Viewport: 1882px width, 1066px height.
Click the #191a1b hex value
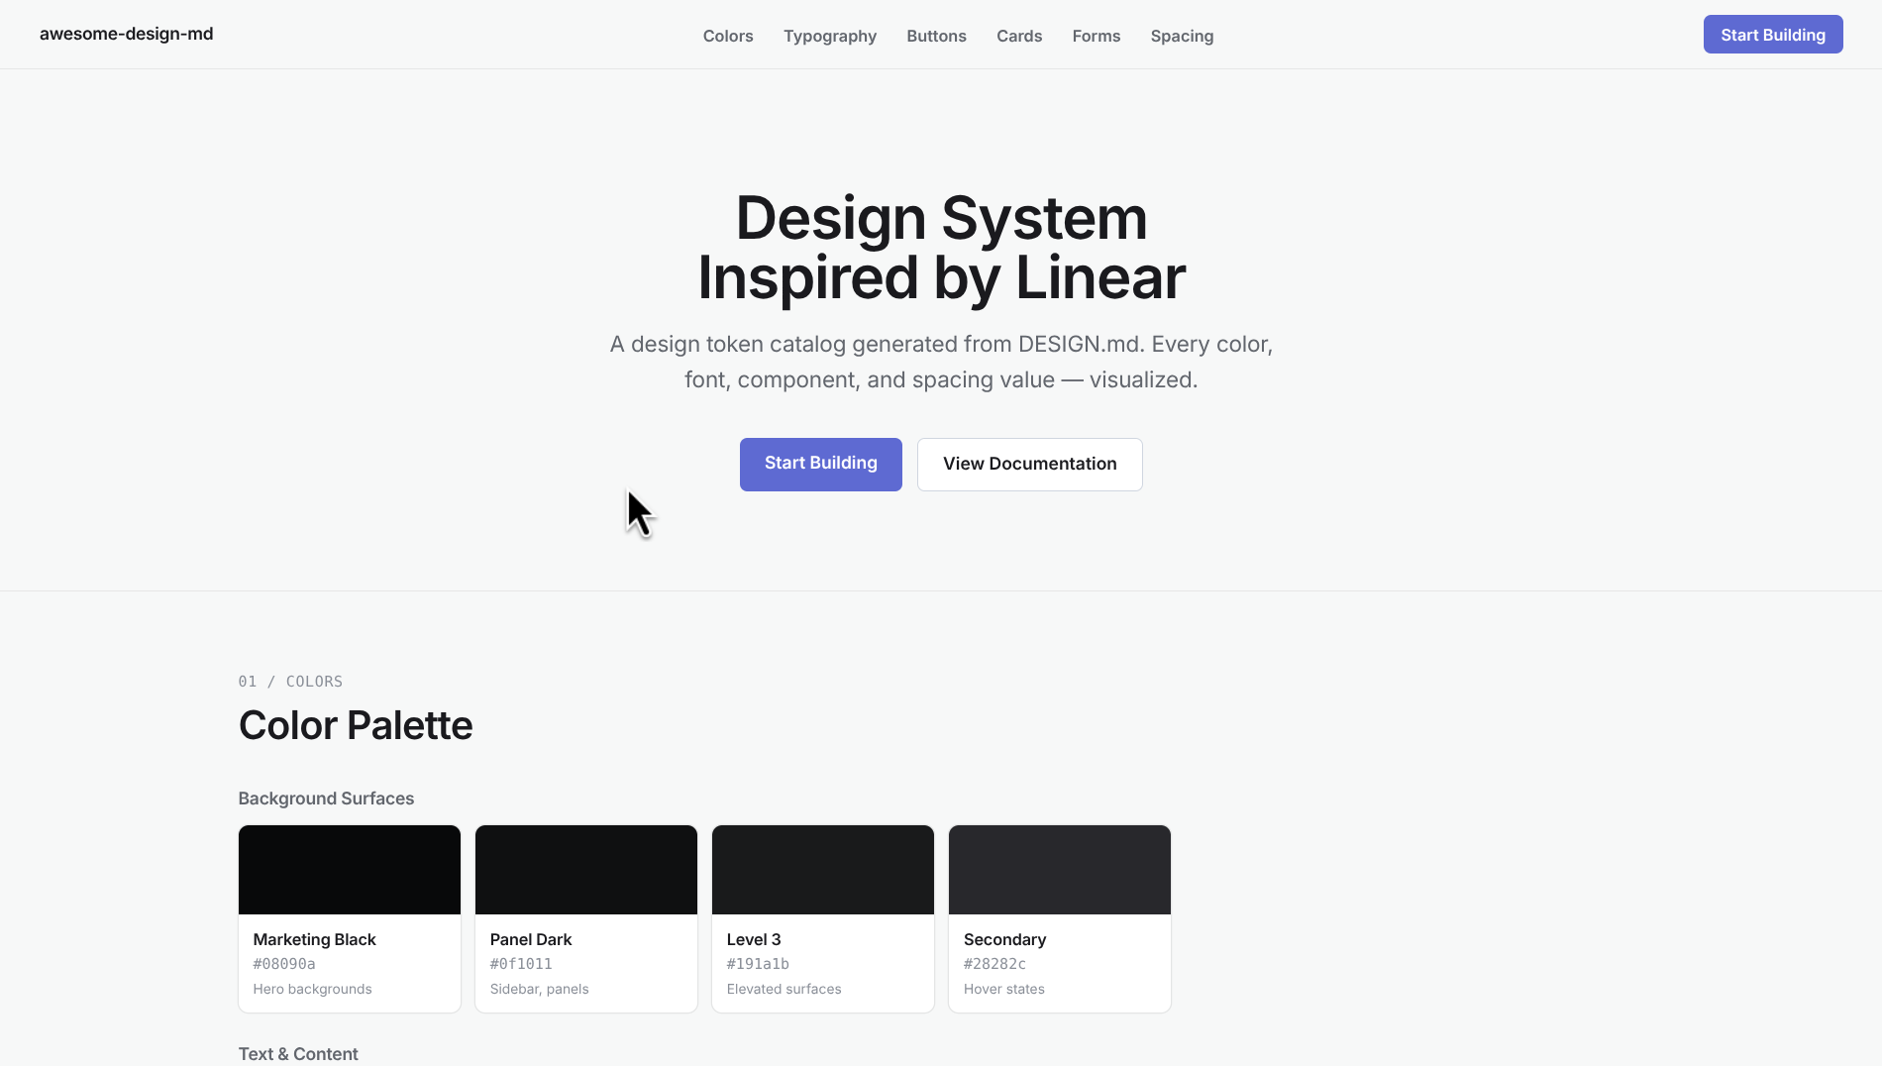(758, 964)
